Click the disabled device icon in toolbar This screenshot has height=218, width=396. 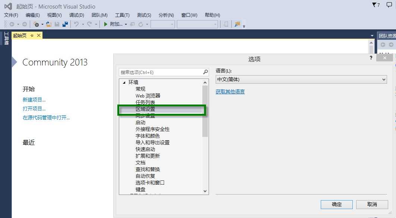coord(226,24)
